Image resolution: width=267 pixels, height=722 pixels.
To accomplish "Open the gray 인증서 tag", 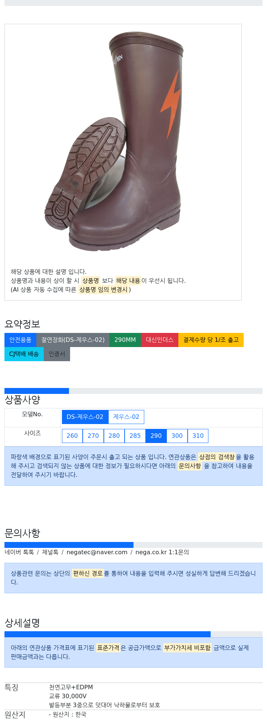I will coord(57,354).
